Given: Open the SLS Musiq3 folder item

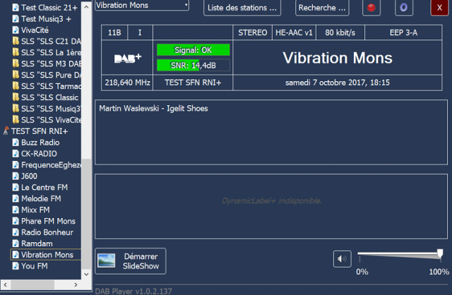Looking at the screenshot, I should tap(47, 109).
